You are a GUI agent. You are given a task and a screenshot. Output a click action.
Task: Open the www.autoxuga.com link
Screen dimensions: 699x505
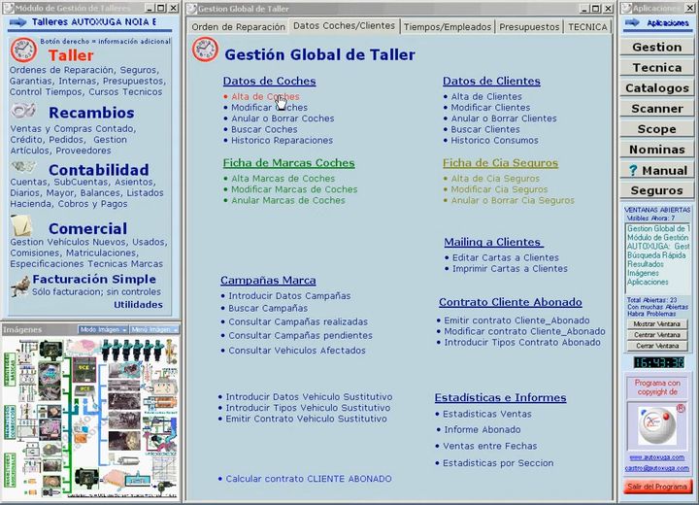pos(657,457)
